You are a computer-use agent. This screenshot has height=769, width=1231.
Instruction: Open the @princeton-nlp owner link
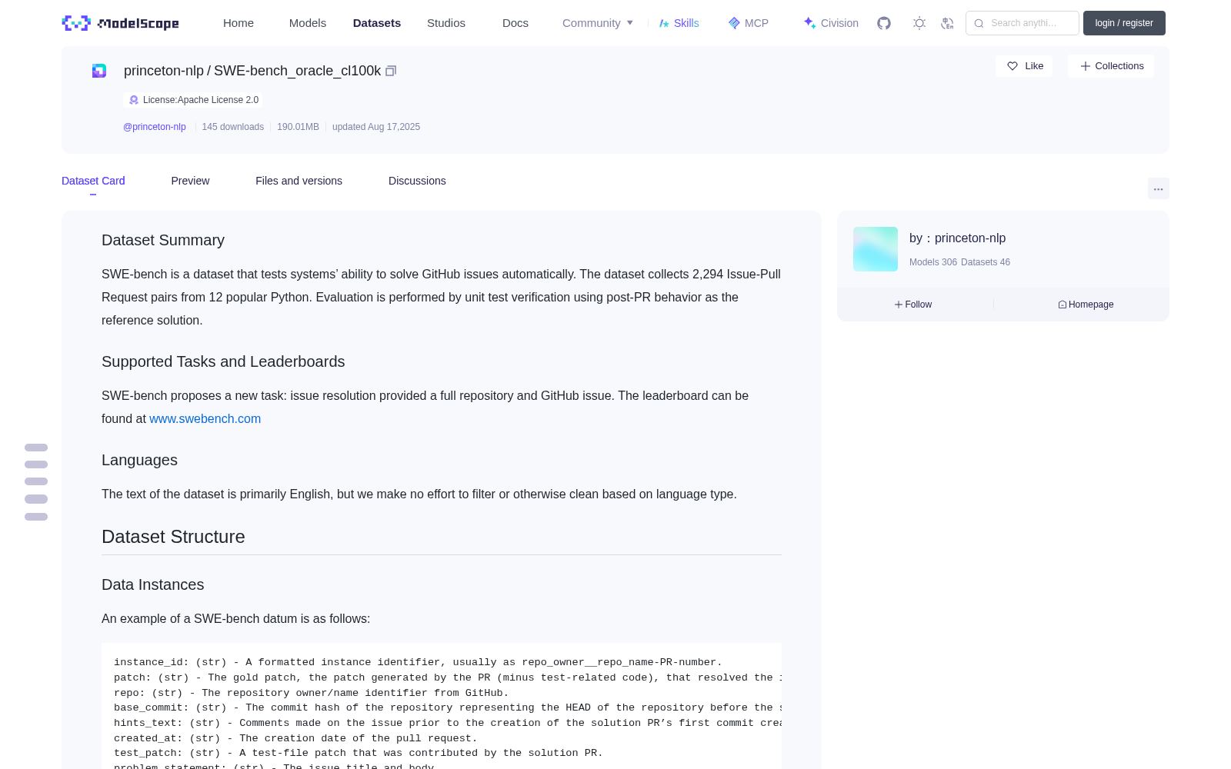[155, 127]
